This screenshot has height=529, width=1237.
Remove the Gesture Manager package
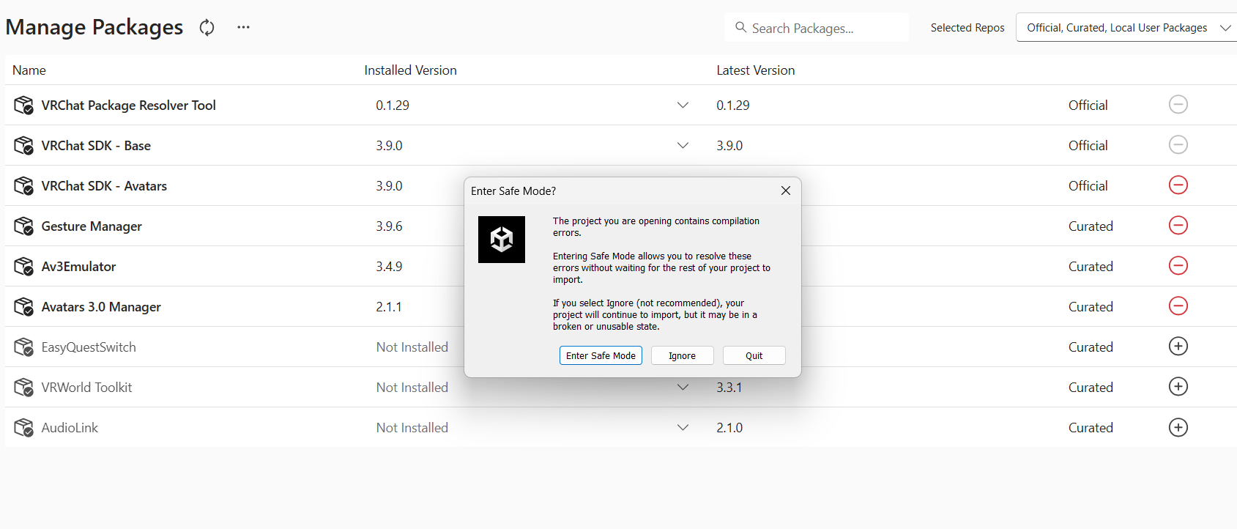click(x=1178, y=226)
